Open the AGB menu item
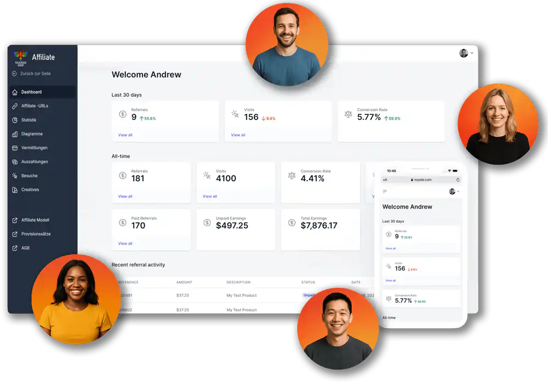The height and width of the screenshot is (382, 548). pyautogui.click(x=25, y=248)
